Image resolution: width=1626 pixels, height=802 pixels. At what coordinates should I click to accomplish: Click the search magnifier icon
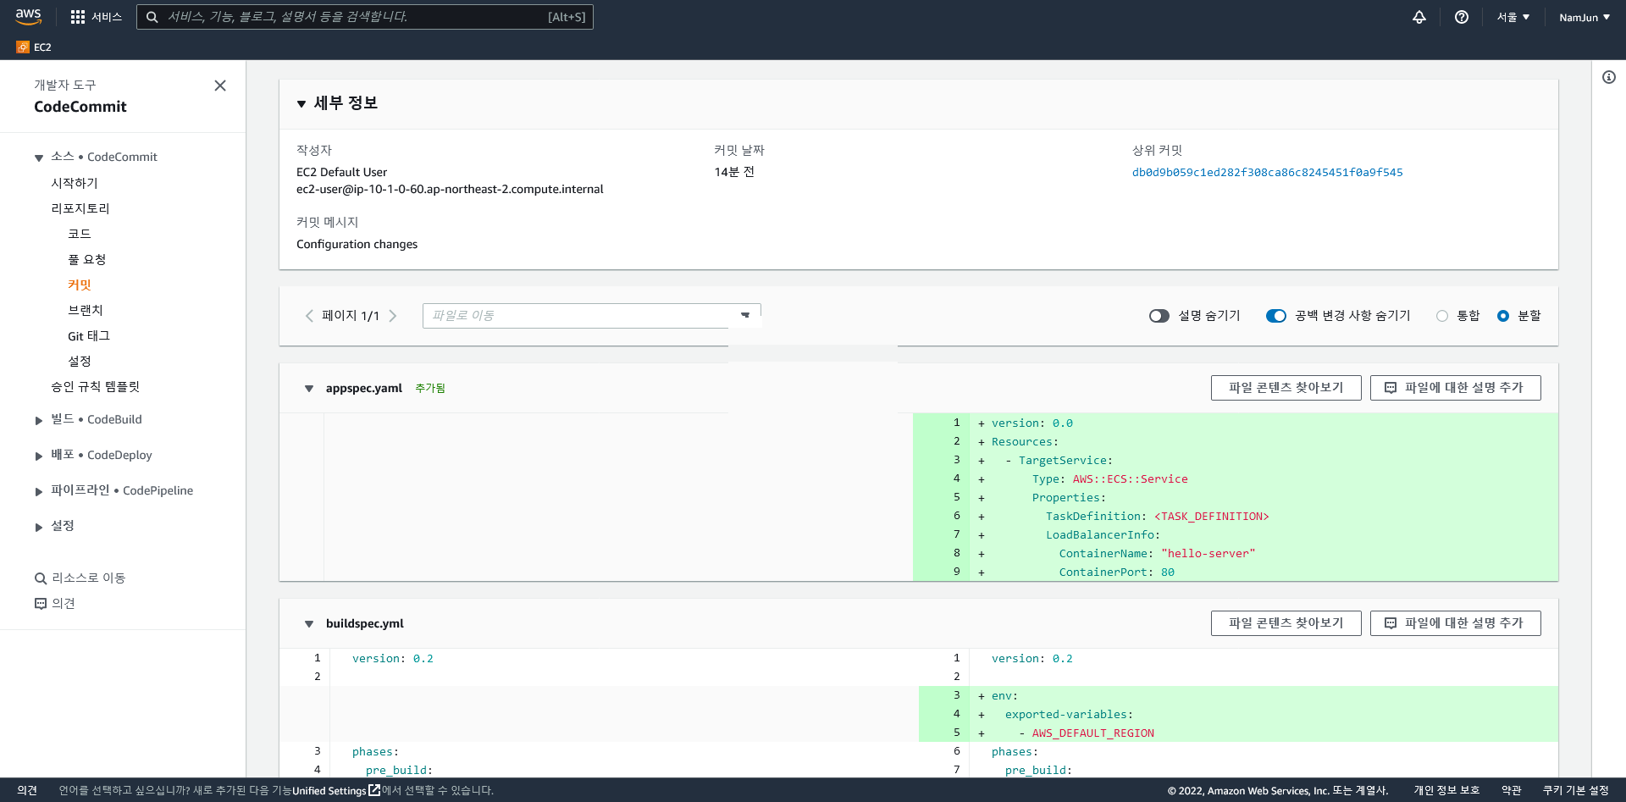coord(152,17)
